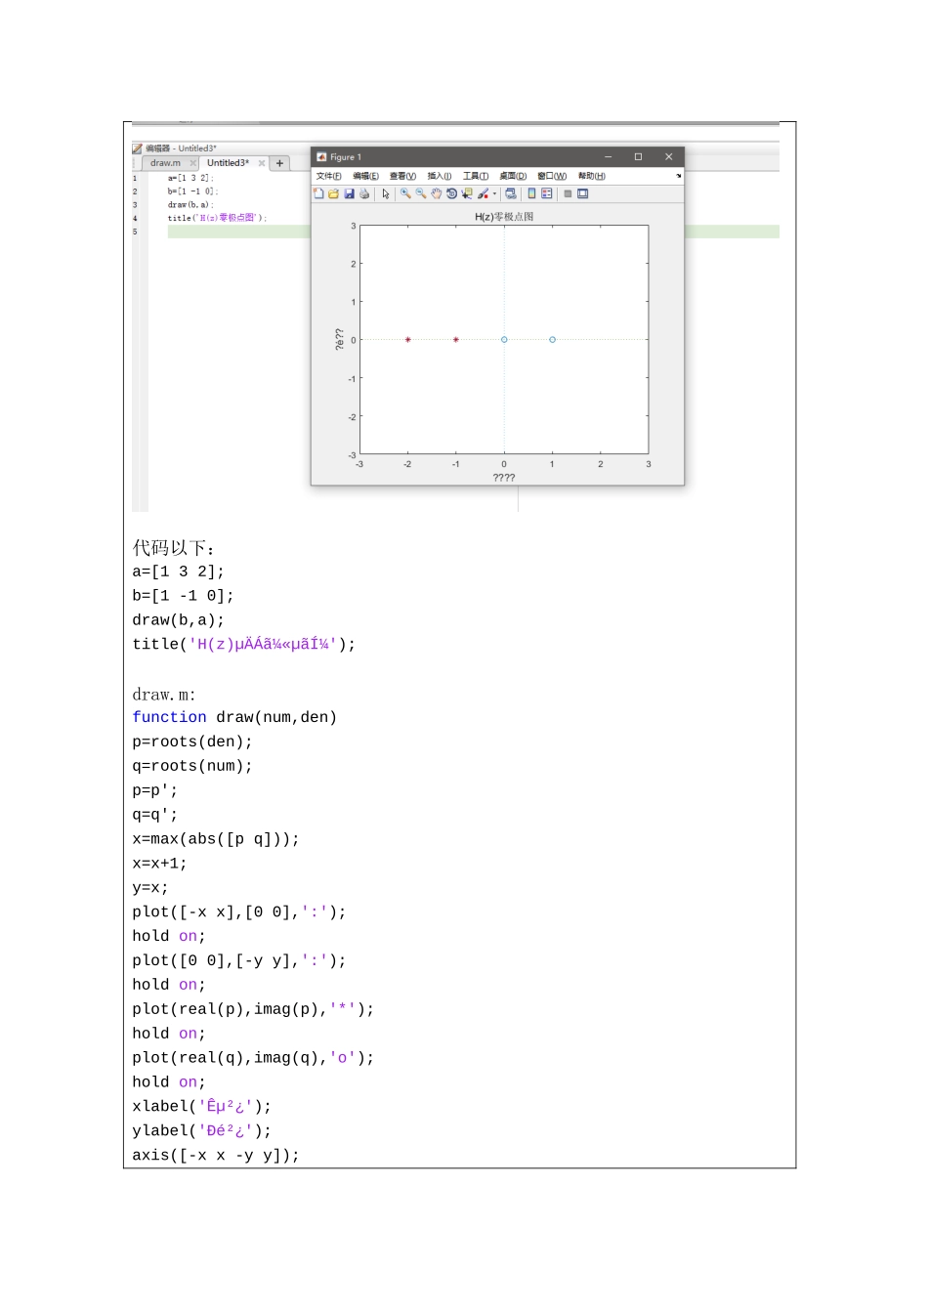This screenshot has height=1313, width=928.
Task: Click the draw.m: label in document
Action: (x=164, y=695)
